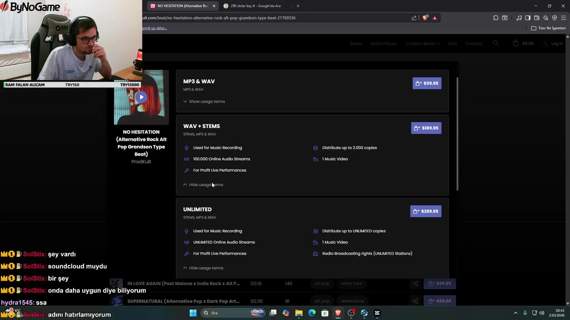Open the volume speaker tray icon
The width and height of the screenshot is (570, 320).
[x=542, y=313]
